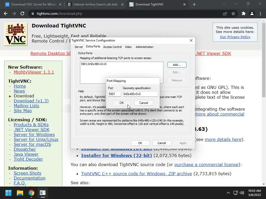Click Cancel in Port Mapping dialog

point(143,103)
